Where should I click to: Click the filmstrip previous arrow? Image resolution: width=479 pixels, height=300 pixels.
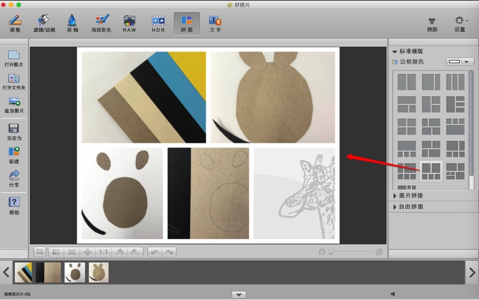6,272
